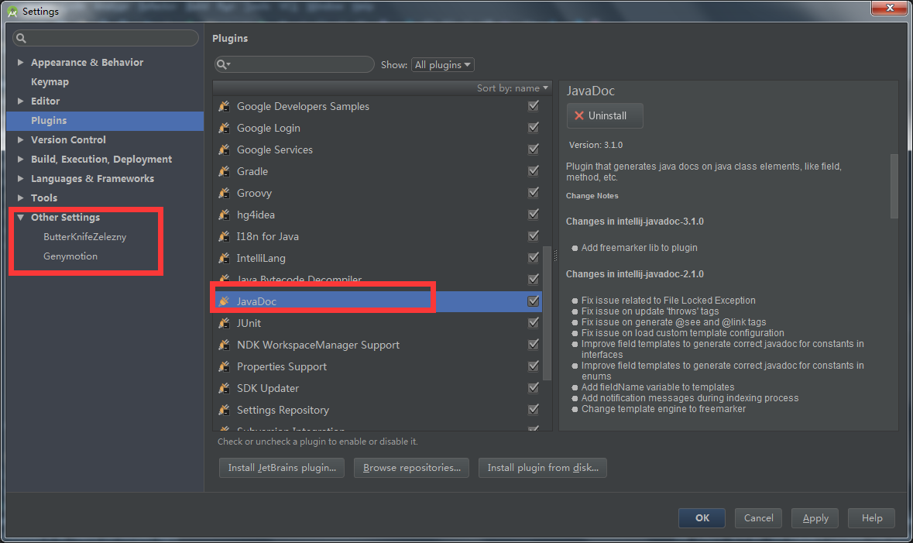This screenshot has width=913, height=543.
Task: Select the JUnit plugin row
Action: (x=377, y=323)
